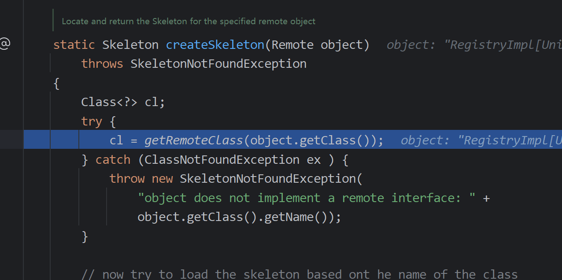The image size is (562, 280).
Task: Click the Remote parameter type
Action: click(x=292, y=45)
